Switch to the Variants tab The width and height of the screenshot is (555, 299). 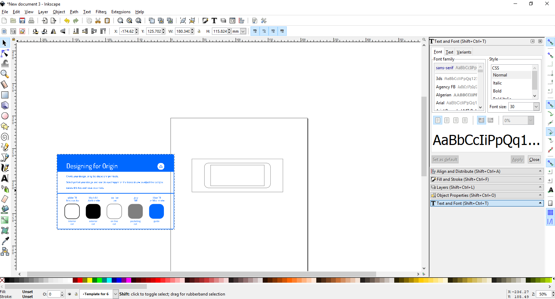(x=464, y=52)
